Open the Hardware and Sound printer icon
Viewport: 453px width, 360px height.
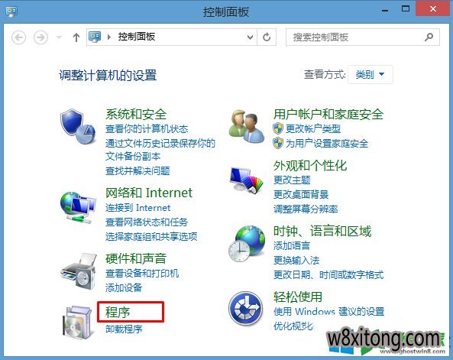click(78, 271)
